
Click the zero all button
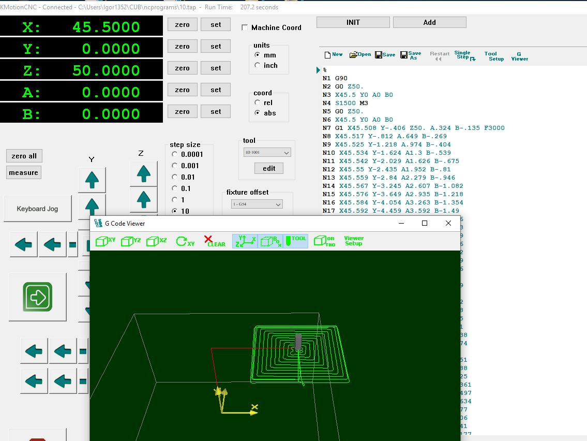[x=24, y=156]
